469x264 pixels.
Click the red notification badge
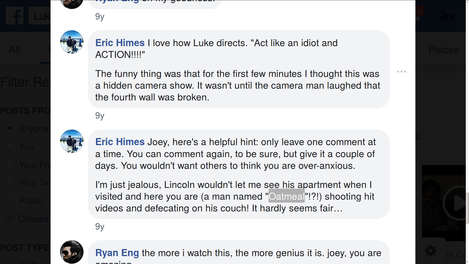[x=419, y=12]
